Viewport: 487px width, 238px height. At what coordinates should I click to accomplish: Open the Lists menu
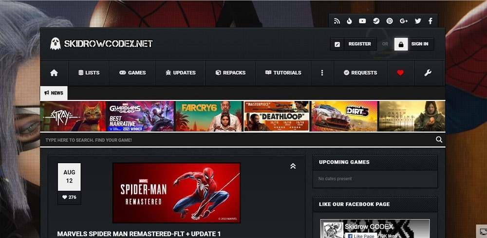89,73
